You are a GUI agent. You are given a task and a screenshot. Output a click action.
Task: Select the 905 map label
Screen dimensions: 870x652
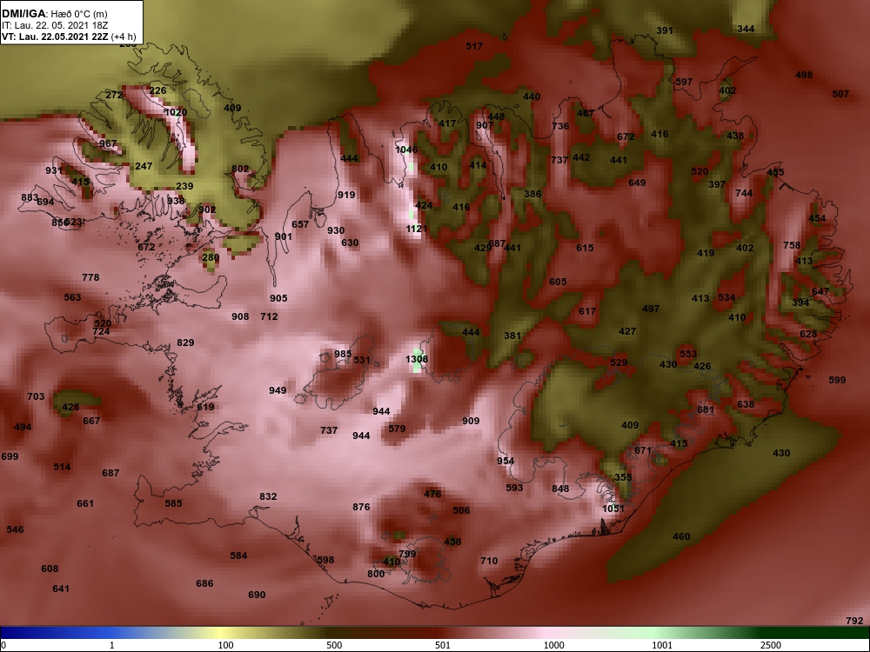[278, 297]
